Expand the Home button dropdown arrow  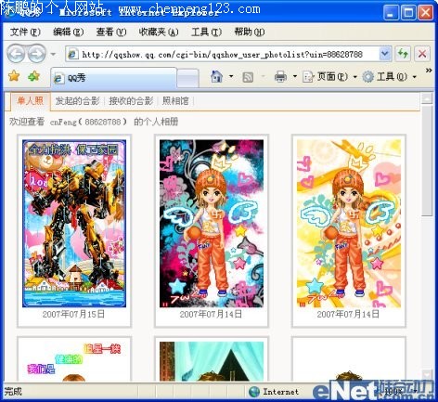point(231,76)
